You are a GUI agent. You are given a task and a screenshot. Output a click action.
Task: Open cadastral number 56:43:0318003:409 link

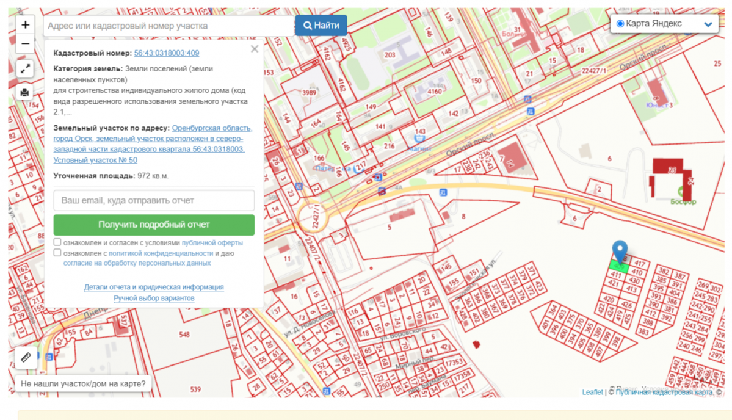[x=167, y=53]
